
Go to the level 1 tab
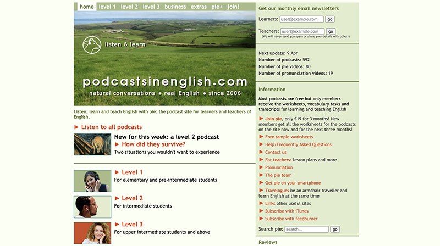(x=107, y=7)
